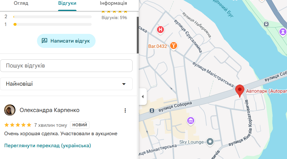Click the Відгуків: 596 count text
This screenshot has width=287, height=159.
click(x=114, y=18)
